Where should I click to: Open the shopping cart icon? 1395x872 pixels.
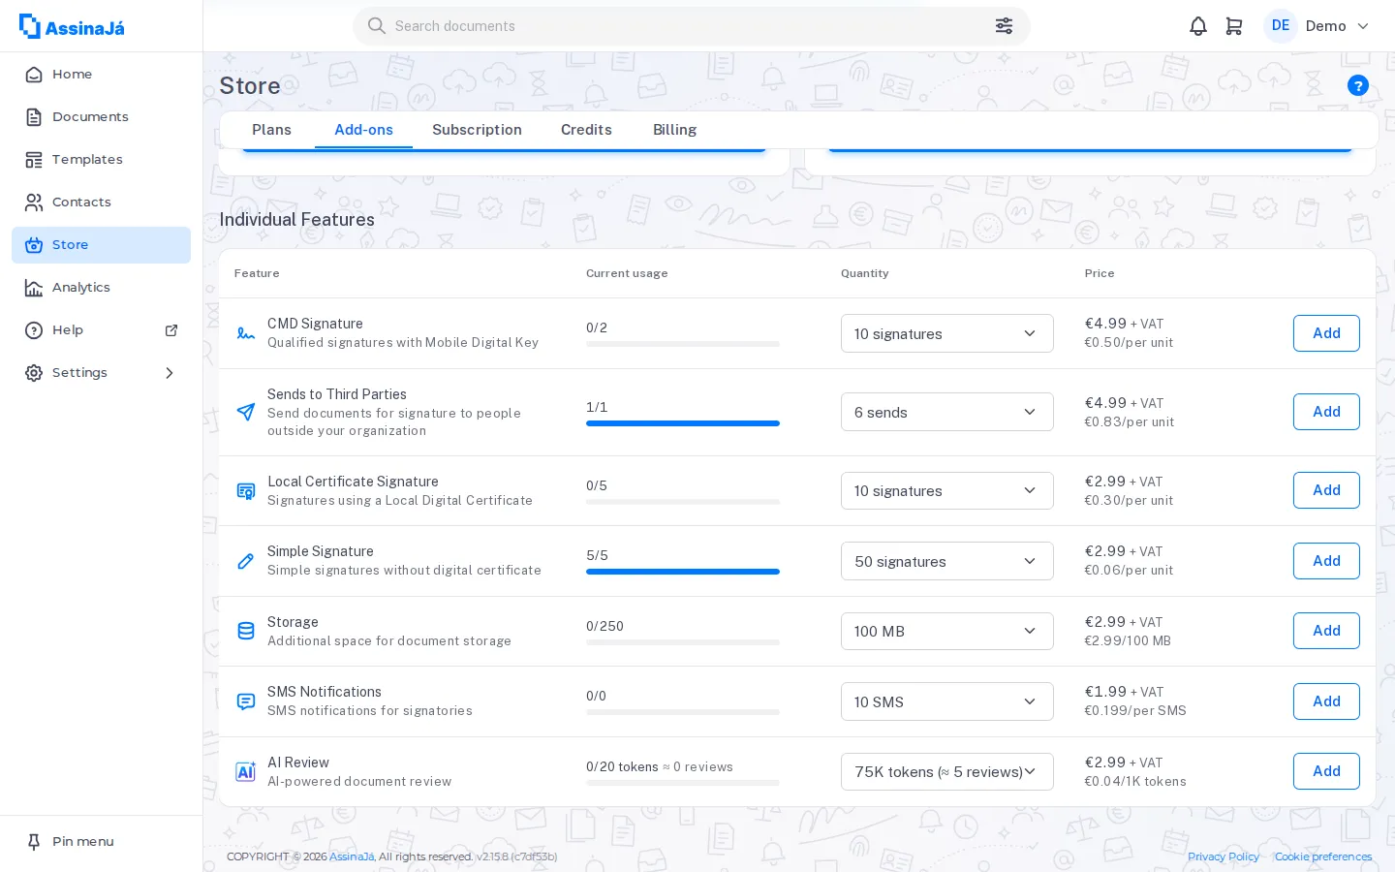[1234, 26]
